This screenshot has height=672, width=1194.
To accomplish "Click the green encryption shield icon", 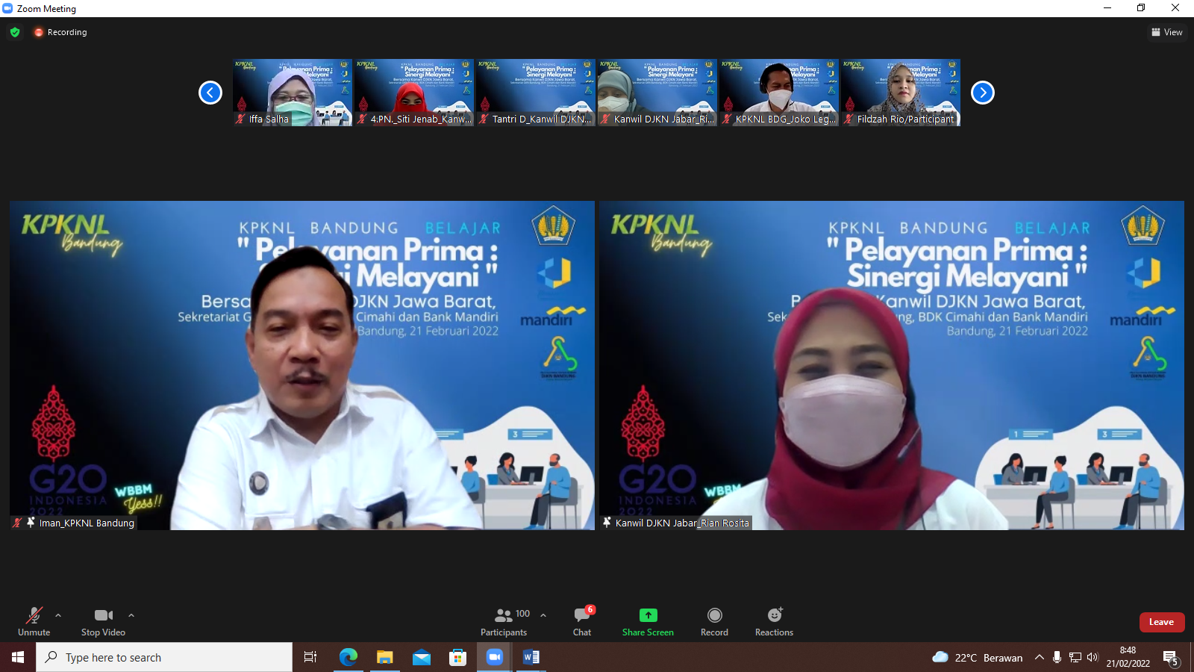I will 15,32.
